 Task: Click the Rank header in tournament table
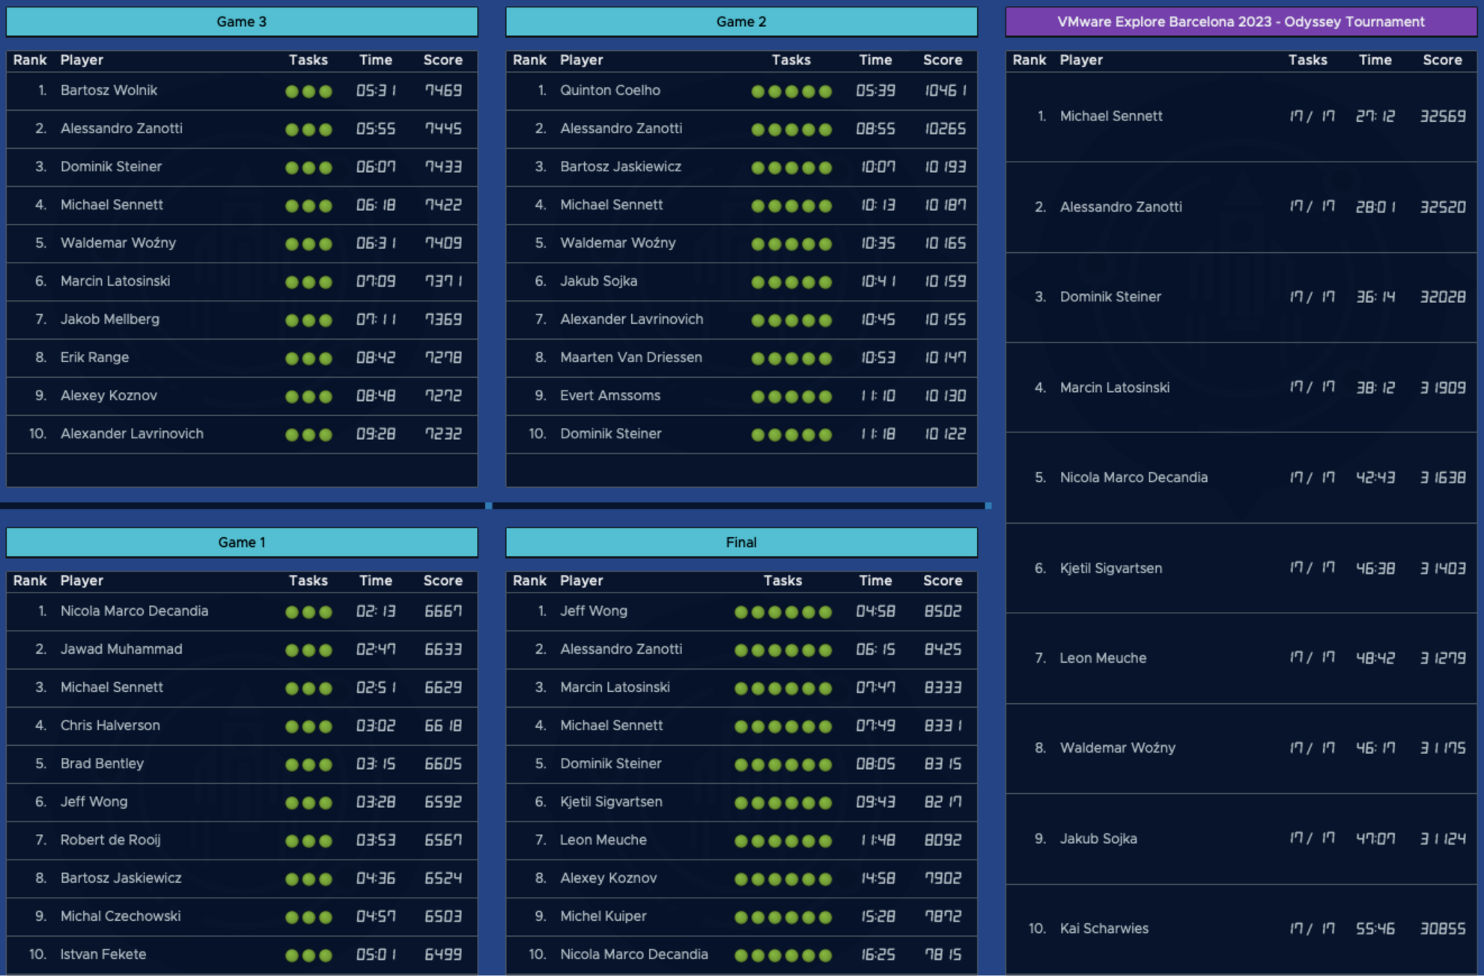pyautogui.click(x=1029, y=60)
